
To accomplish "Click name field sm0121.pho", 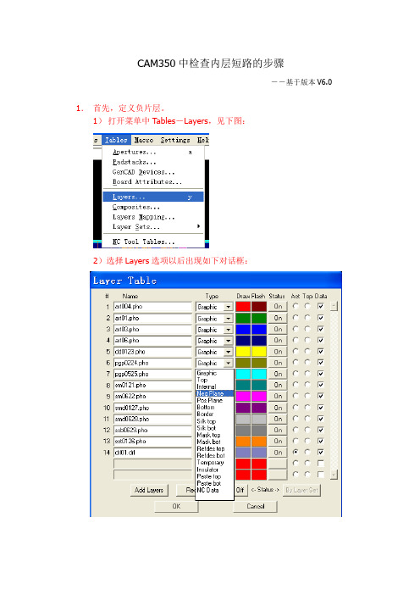I will [x=152, y=385].
